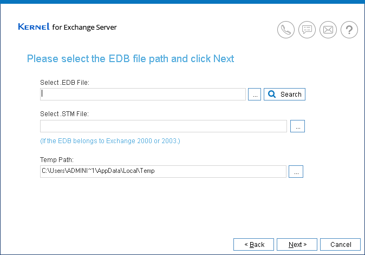Click the phone contact icon
The height and width of the screenshot is (255, 365).
tap(286, 30)
